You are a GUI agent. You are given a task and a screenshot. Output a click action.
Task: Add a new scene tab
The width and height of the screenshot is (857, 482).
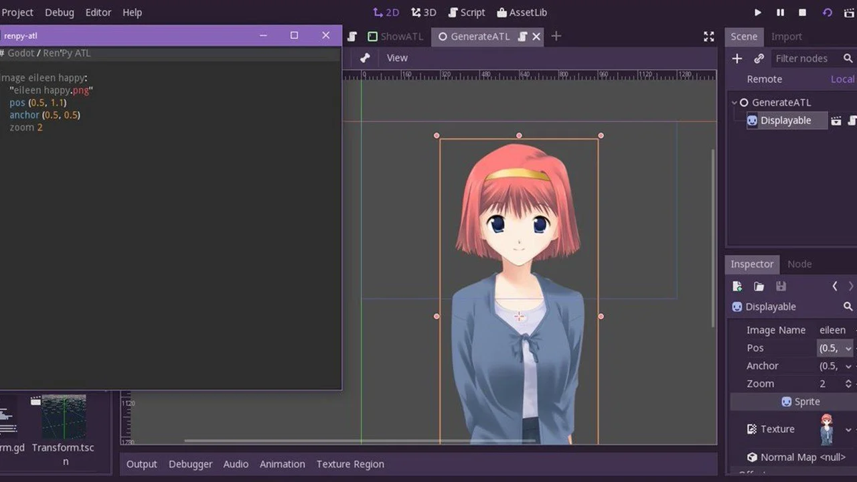(x=556, y=36)
